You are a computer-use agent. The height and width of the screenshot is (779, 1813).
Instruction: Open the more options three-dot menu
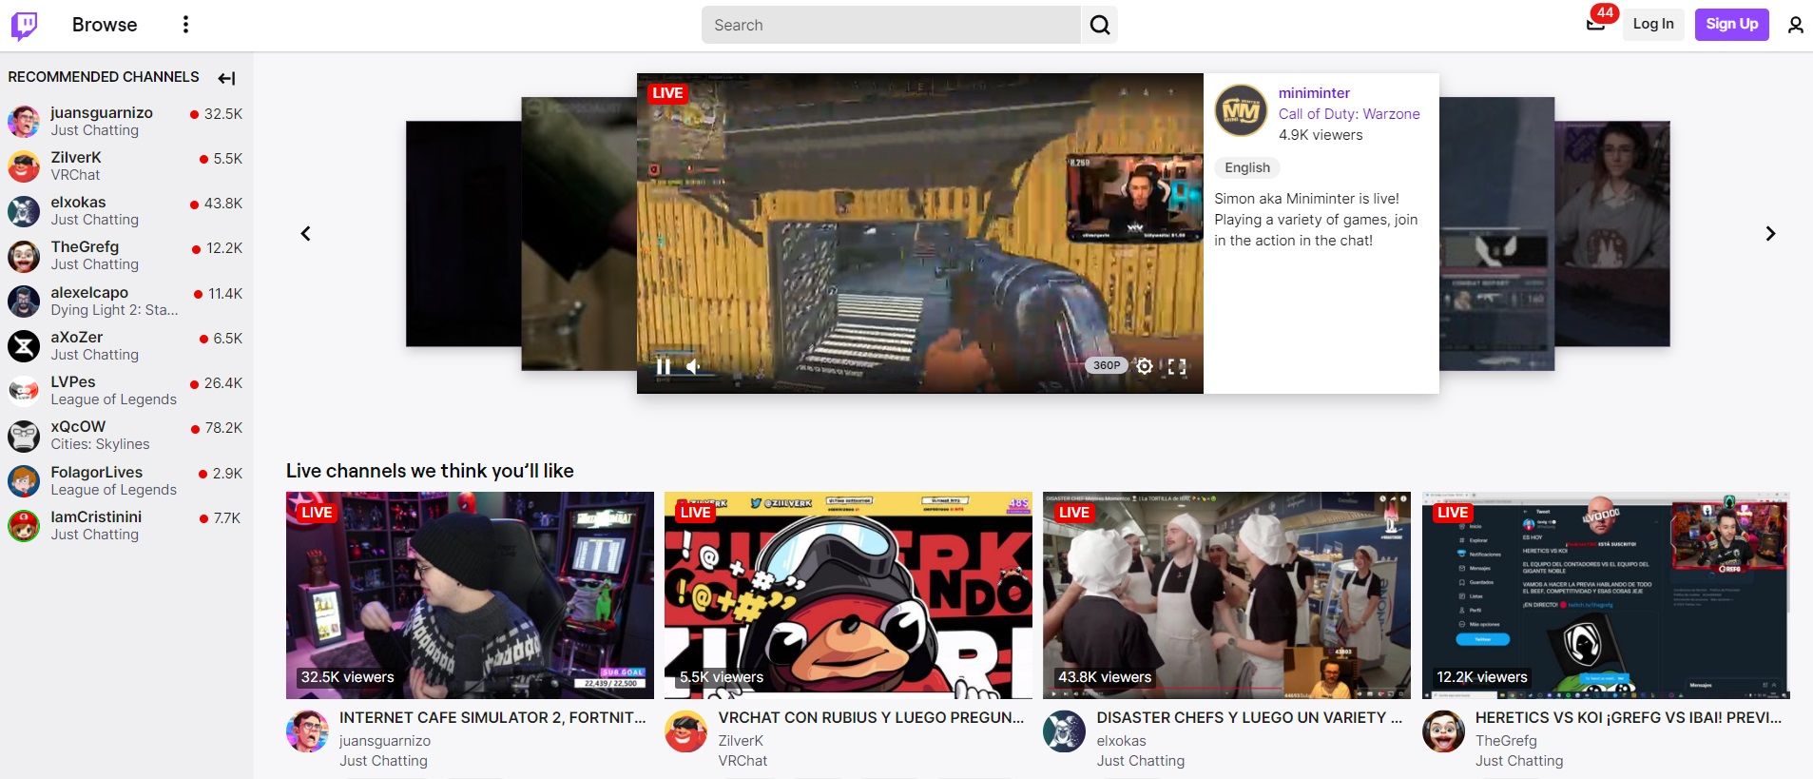coord(185,25)
